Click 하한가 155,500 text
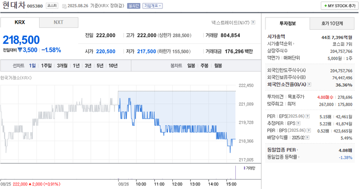Viewport: 360px width, 189px height. coord(174,51)
